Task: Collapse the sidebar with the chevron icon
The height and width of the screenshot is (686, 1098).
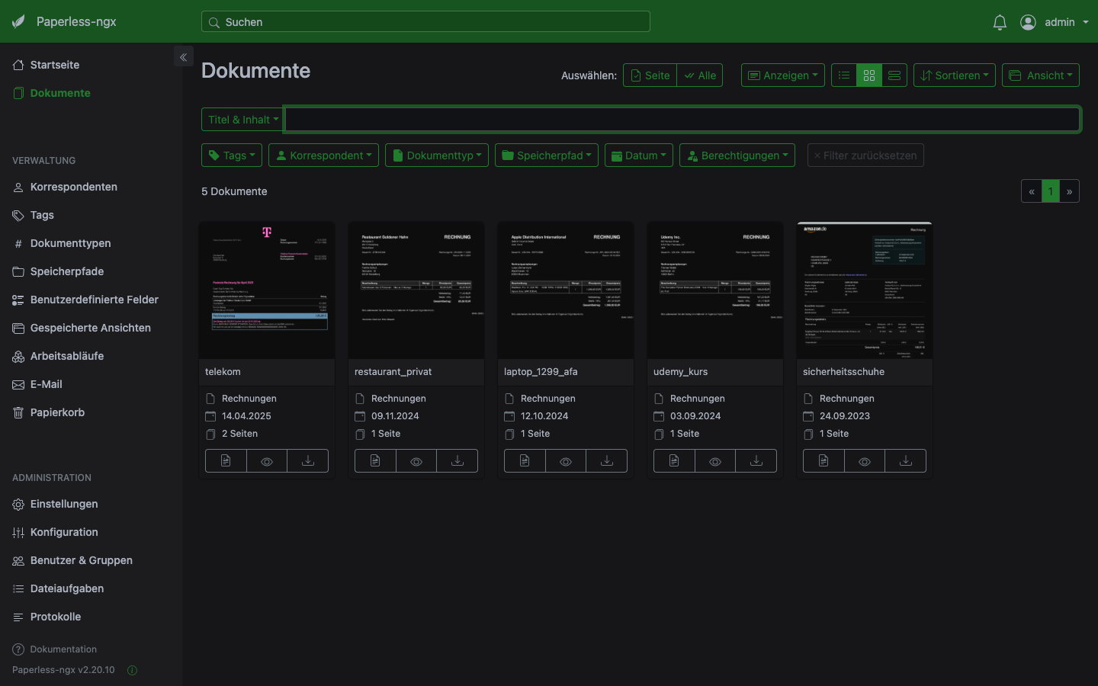Action: tap(183, 57)
